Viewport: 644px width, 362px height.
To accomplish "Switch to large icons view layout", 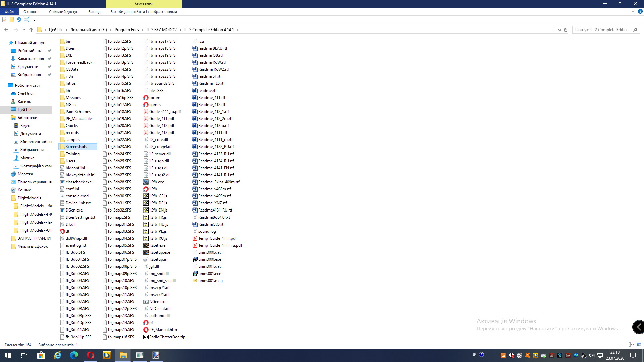I will click(x=639, y=345).
